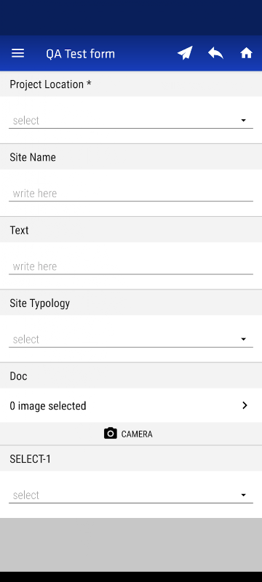Tap the paper plane send icon
This screenshot has width=262, height=582.
click(x=185, y=53)
